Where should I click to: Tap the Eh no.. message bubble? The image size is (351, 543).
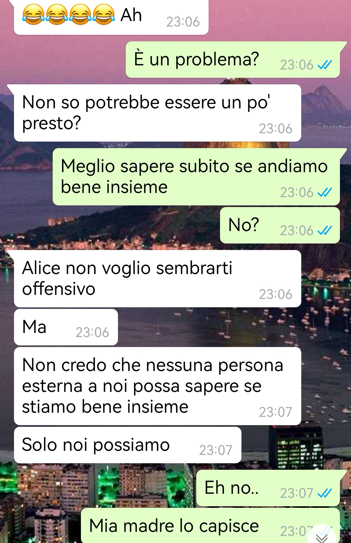point(268,488)
